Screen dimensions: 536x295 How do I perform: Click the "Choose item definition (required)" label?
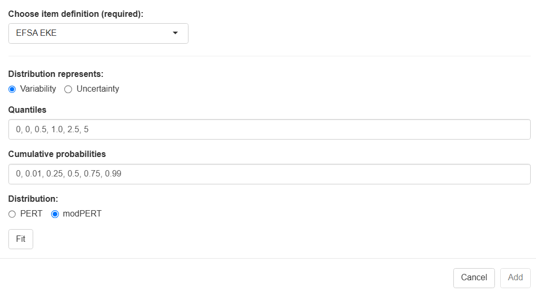[76, 14]
